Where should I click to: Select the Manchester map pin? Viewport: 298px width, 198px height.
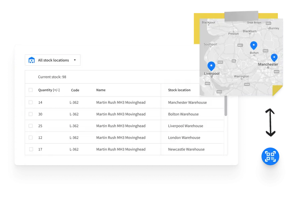[x=274, y=57]
